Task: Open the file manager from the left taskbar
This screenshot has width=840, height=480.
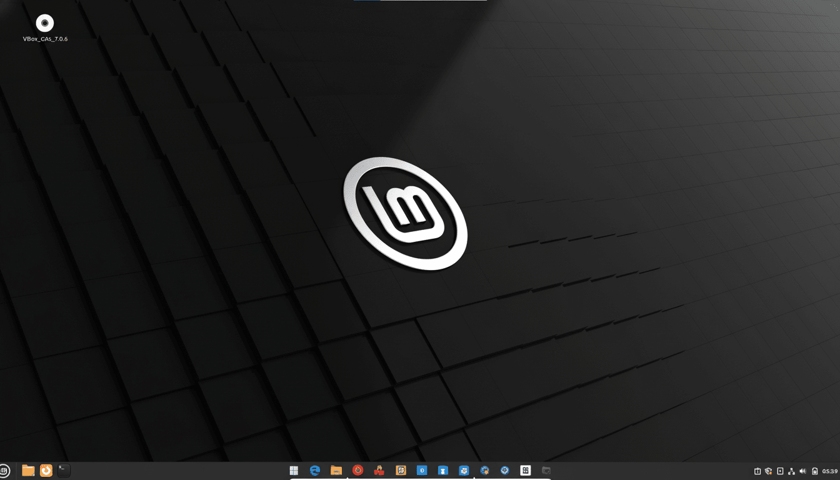Action: [x=27, y=470]
